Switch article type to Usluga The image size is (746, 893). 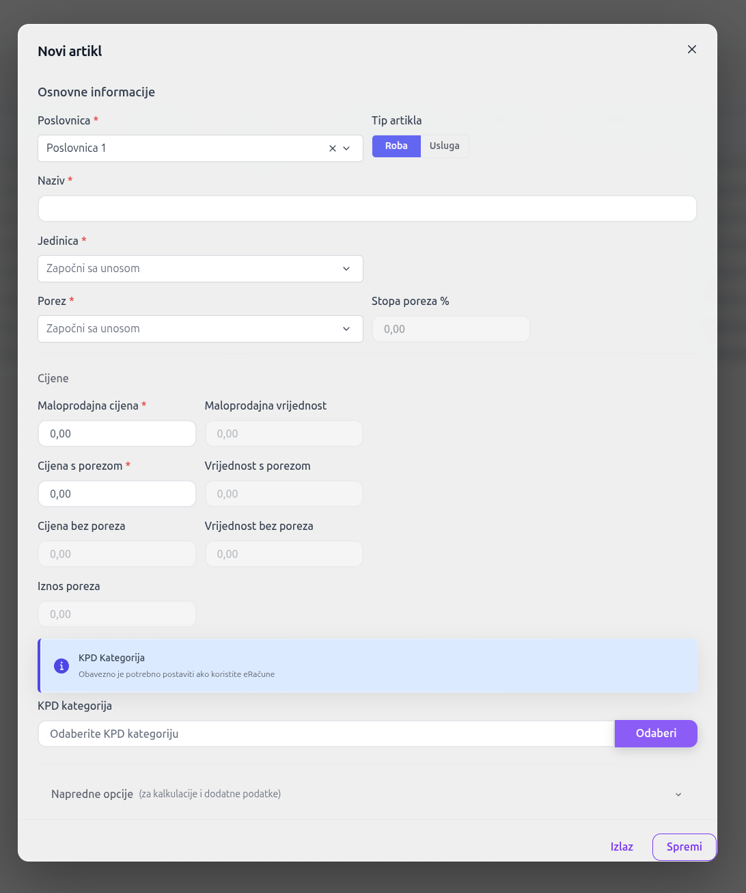click(x=444, y=146)
